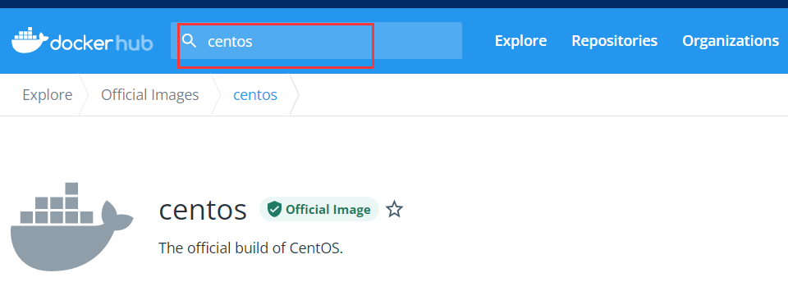
Task: Select the centos breadcrumb link
Action: (x=254, y=95)
